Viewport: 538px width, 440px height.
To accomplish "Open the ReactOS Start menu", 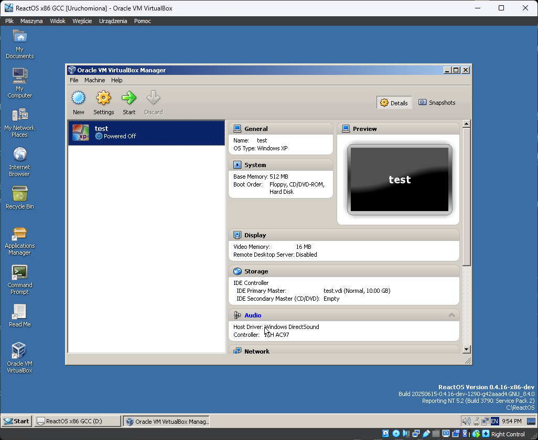I will (x=17, y=421).
